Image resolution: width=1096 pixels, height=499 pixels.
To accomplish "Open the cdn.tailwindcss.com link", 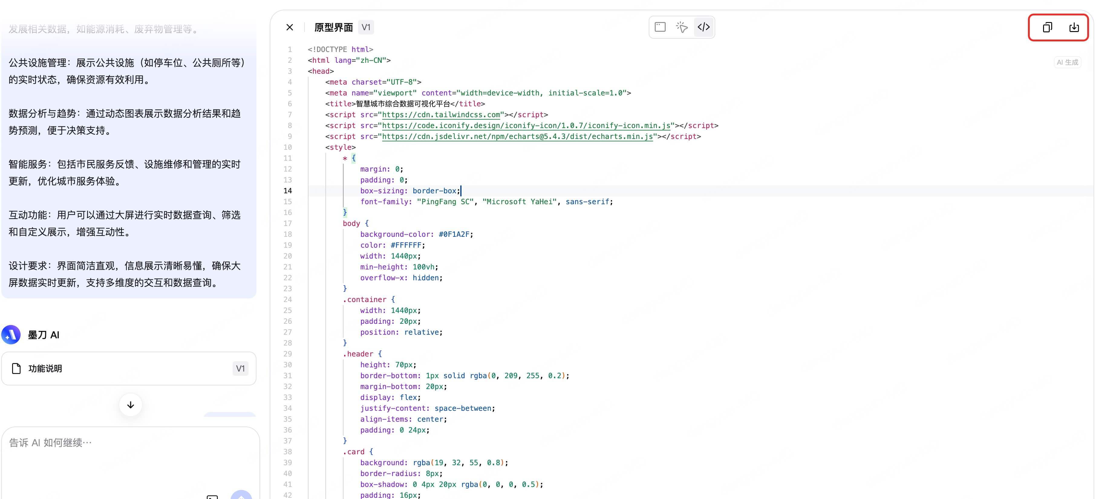I will pos(441,115).
